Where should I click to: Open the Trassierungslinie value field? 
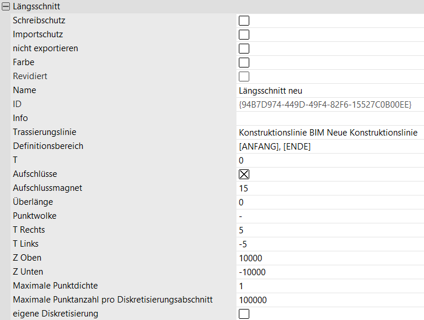pyautogui.click(x=328, y=132)
